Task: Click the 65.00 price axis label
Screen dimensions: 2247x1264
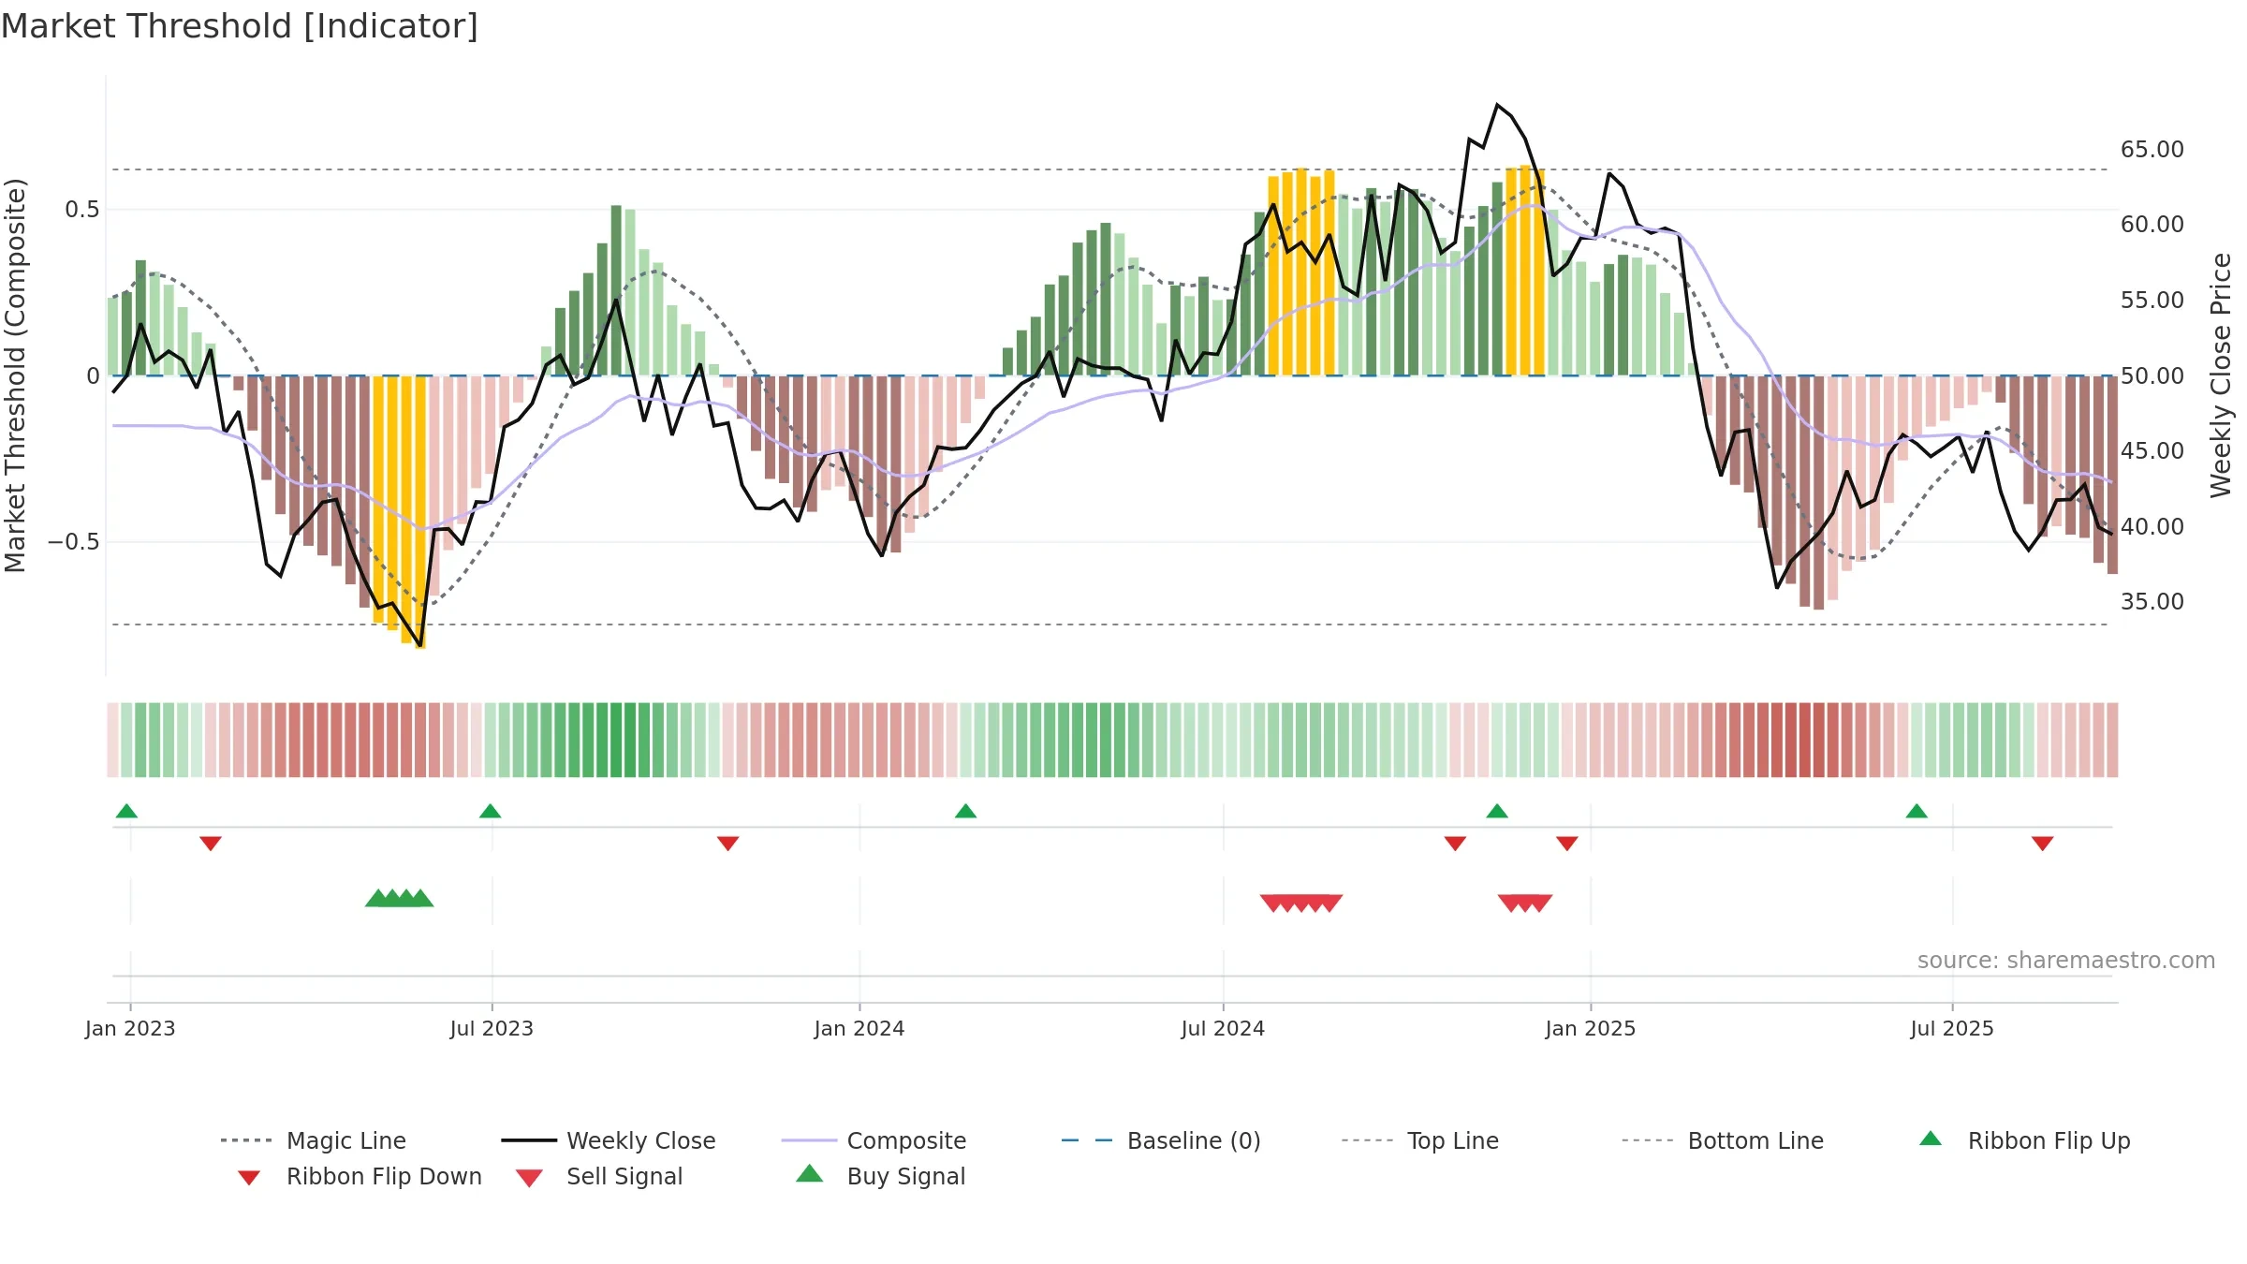Action: tap(2152, 150)
